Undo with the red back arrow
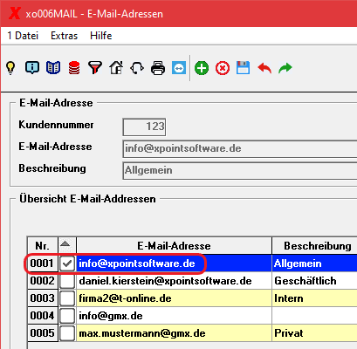 pos(264,68)
